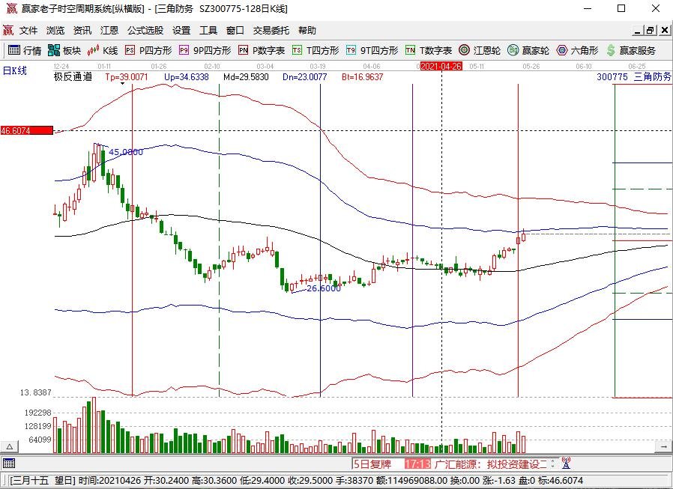Screen dimensions: 673x489
Task: Expand the 江恩 menu dropdown
Action: 110,31
